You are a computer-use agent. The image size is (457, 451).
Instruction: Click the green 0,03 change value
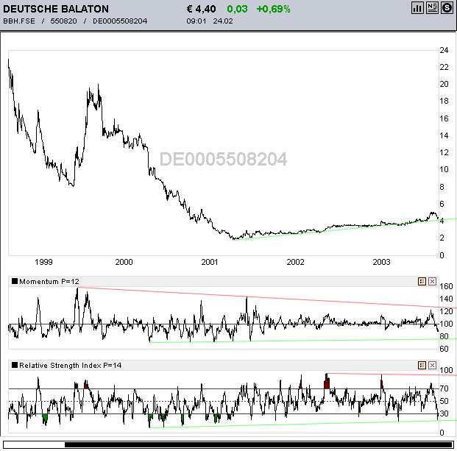point(237,9)
